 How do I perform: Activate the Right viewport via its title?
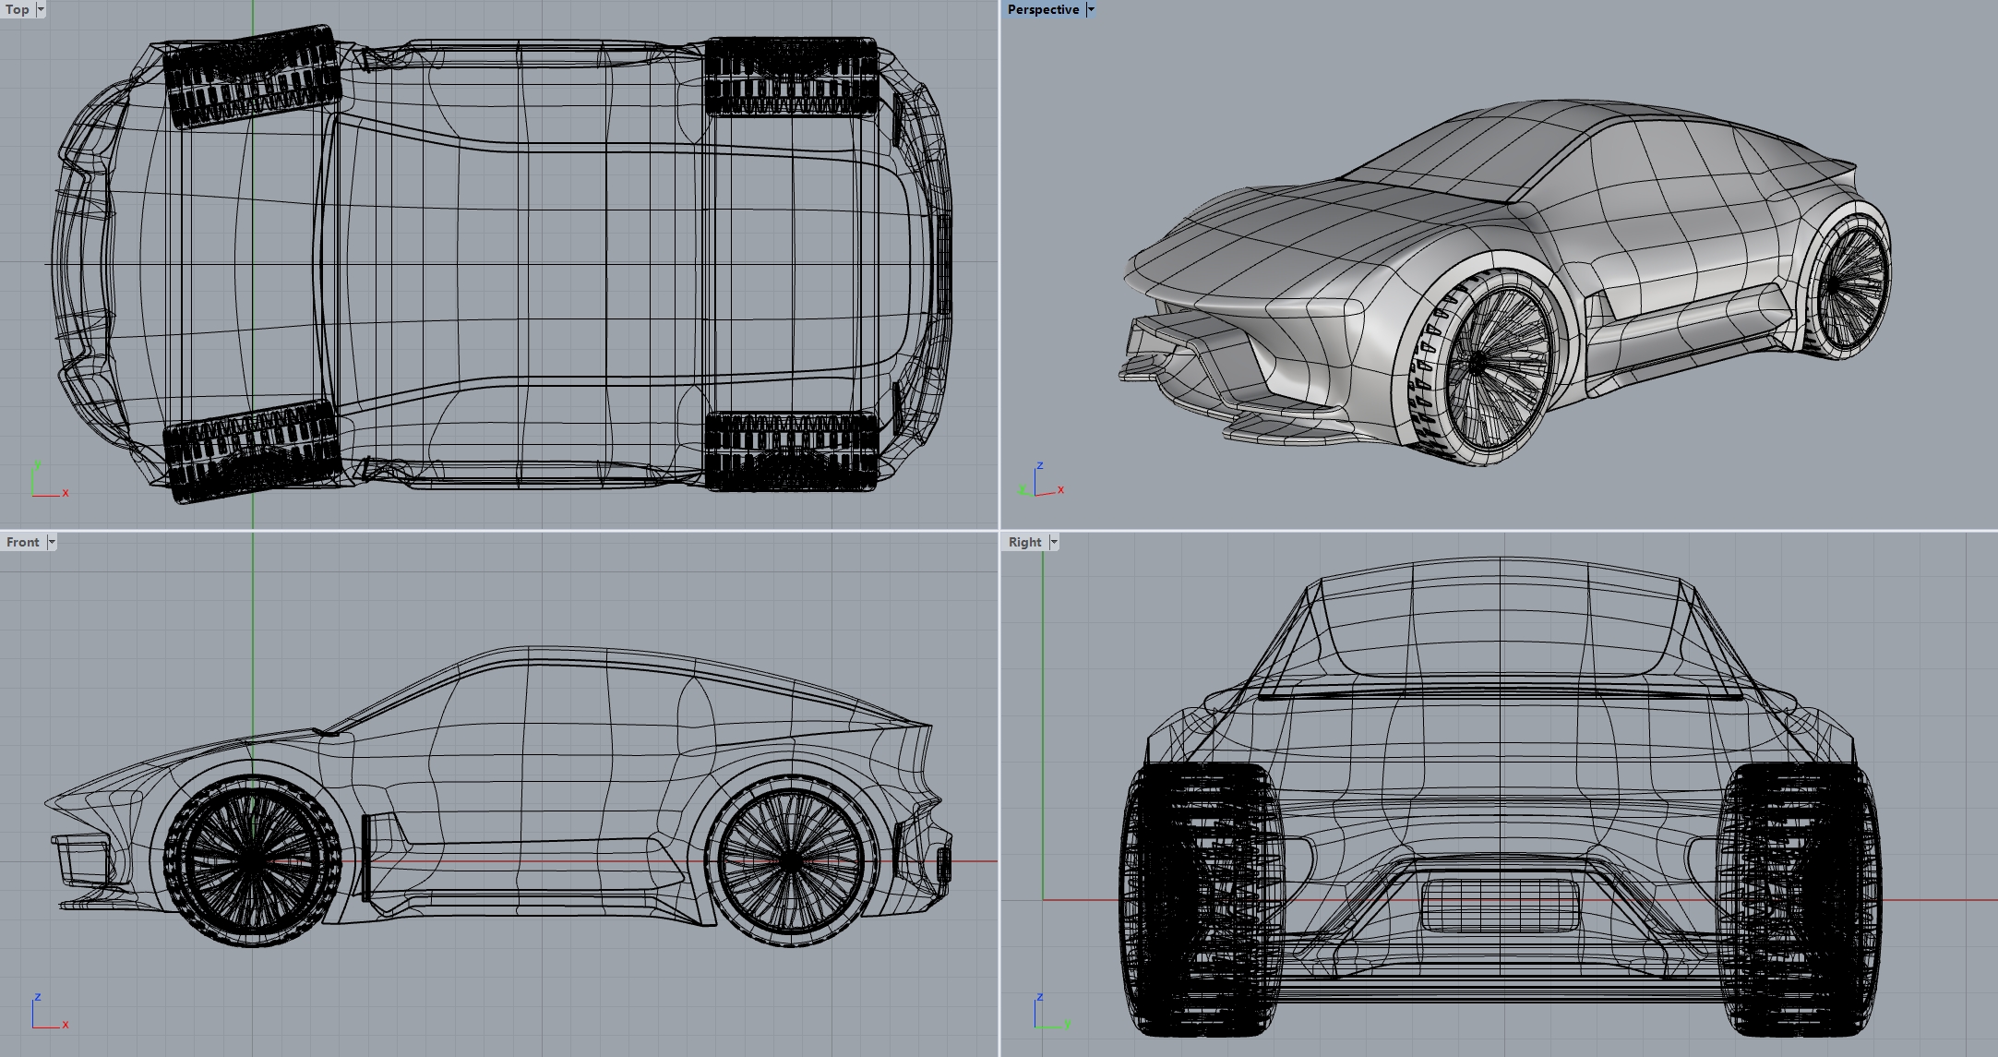tap(1024, 542)
